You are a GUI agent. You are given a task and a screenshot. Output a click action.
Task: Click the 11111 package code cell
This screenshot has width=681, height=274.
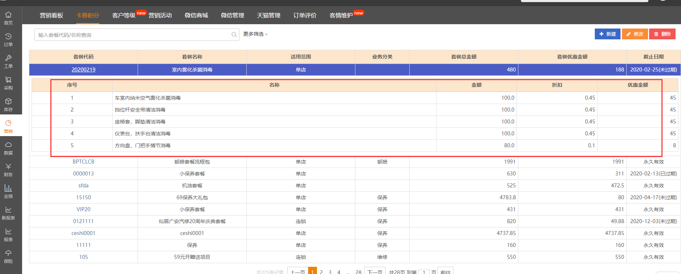(83, 245)
